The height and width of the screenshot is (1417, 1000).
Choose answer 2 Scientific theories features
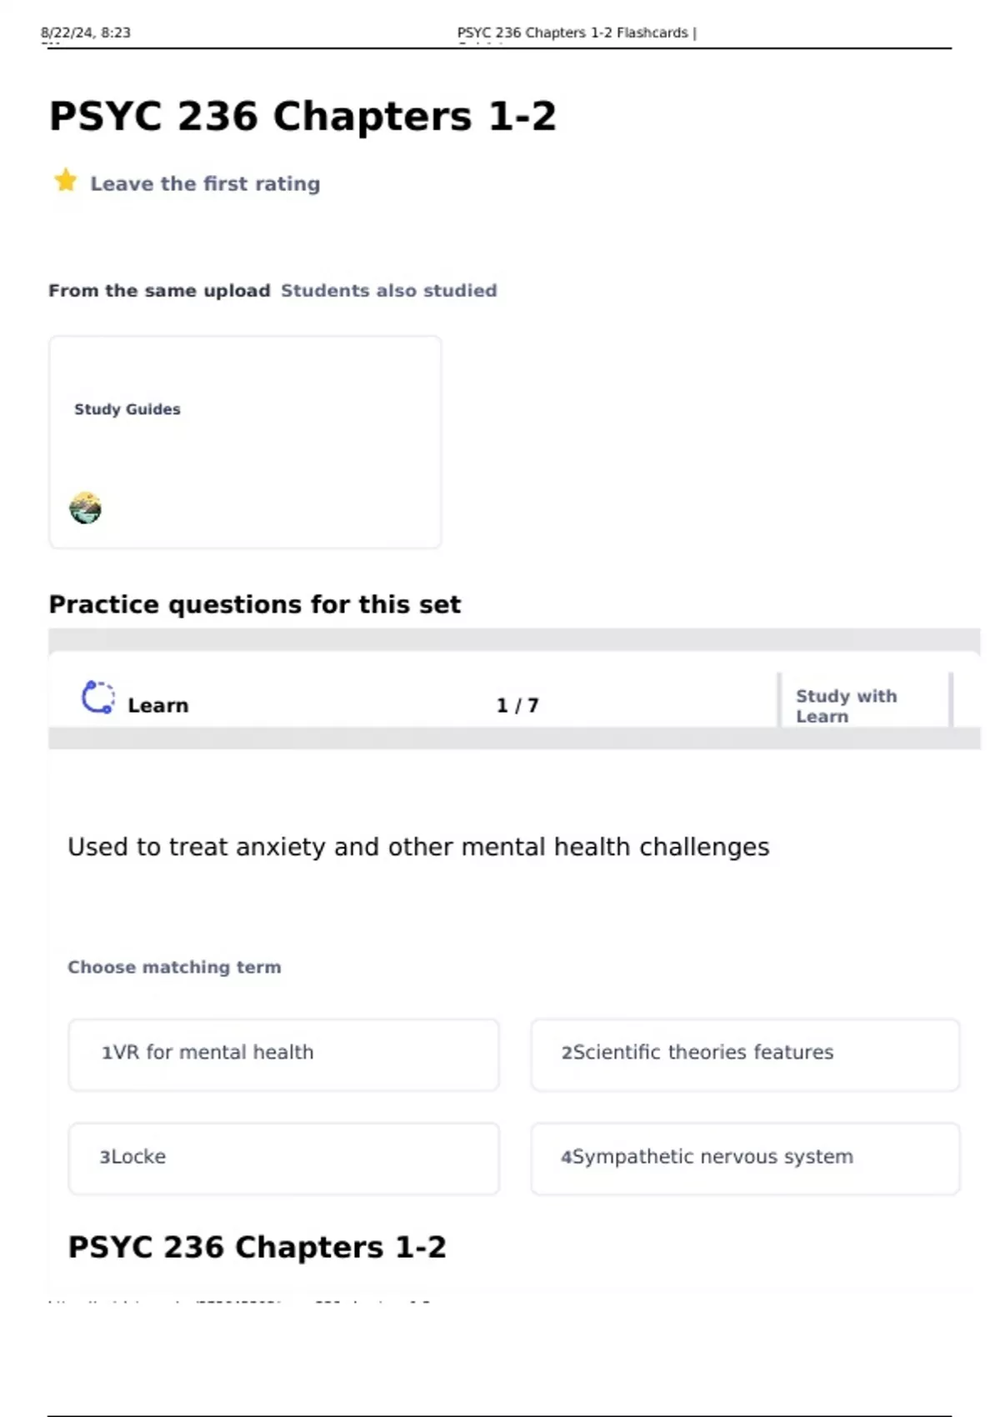pyautogui.click(x=745, y=1054)
